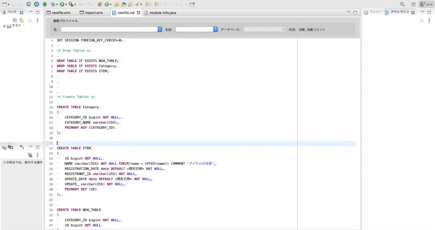Screen dimensions: 435x230
Task: Open the 名前 connection name dropdown
Action: coord(196,29)
